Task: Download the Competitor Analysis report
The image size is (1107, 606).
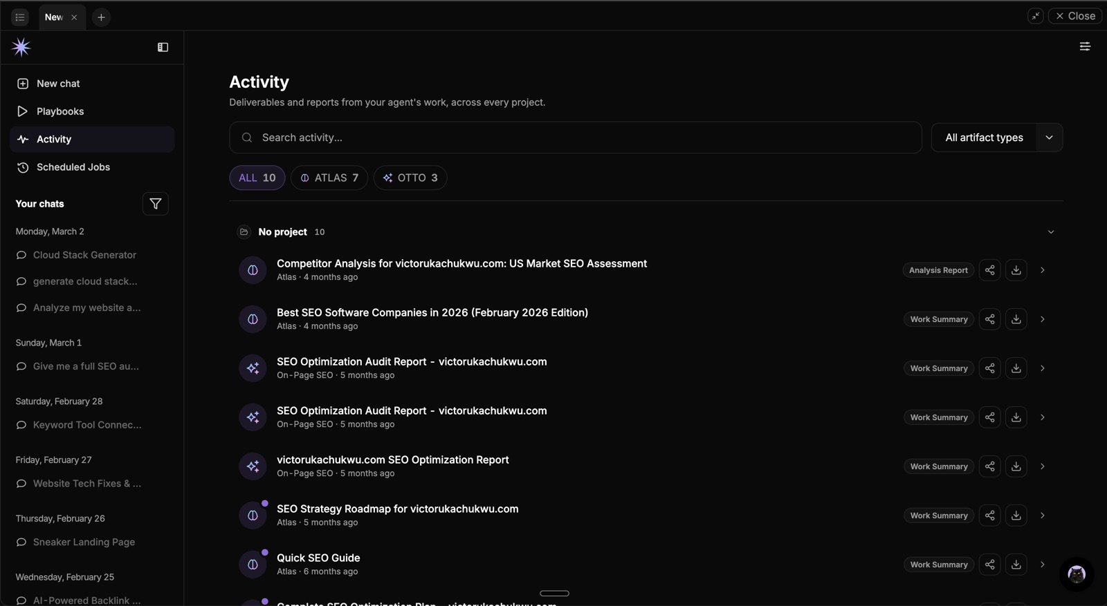Action: click(1016, 270)
